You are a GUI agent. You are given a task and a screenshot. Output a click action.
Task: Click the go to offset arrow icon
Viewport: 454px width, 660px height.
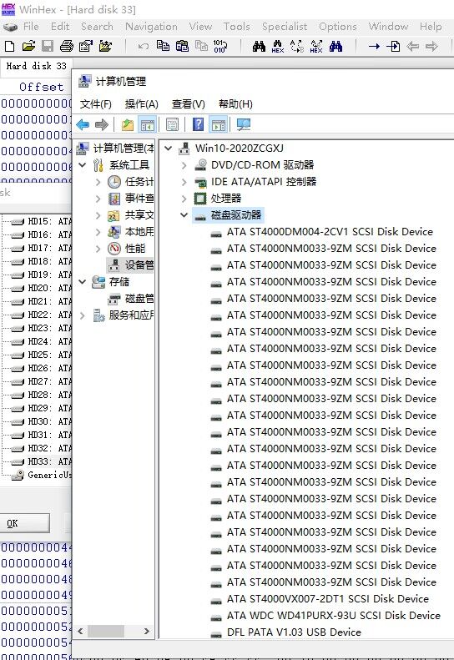pos(374,46)
